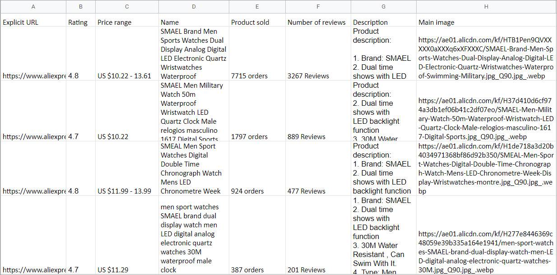Click the "Product sold" header cell
This screenshot has height=275, width=557.
(x=257, y=20)
